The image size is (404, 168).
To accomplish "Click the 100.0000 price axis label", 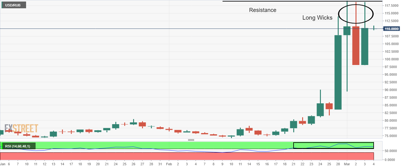I will [391, 59].
